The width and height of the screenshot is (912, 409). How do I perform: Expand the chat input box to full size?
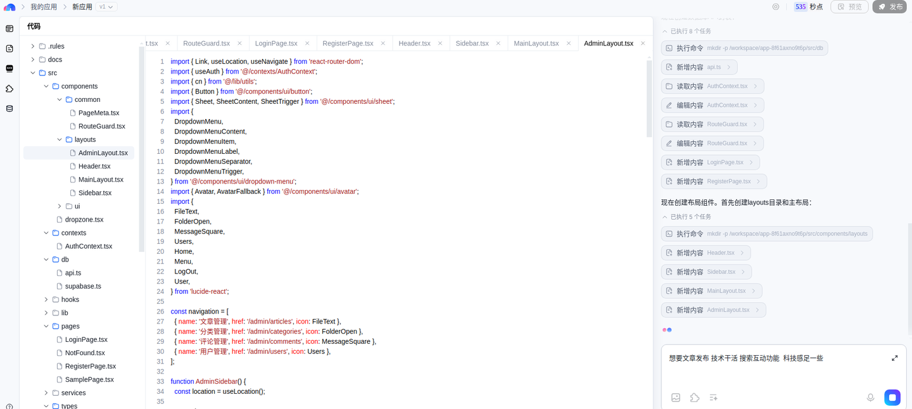[894, 358]
